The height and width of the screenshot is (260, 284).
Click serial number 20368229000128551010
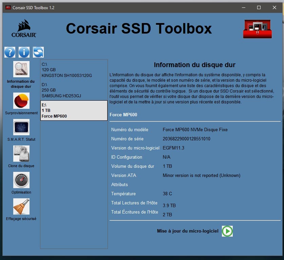tap(187, 139)
